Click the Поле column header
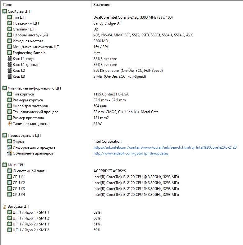 (x=7, y=5)
